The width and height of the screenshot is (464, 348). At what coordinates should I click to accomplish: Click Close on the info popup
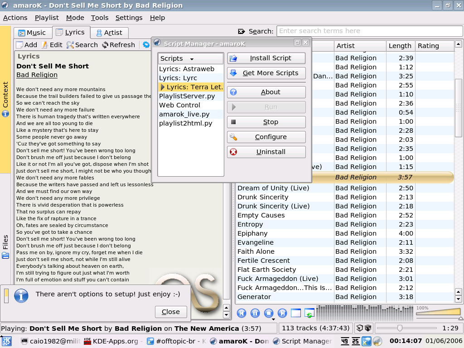point(171,312)
